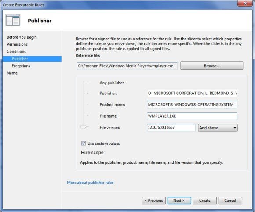Select Before You Begin step
255x212 pixels.
pyautogui.click(x=22, y=37)
